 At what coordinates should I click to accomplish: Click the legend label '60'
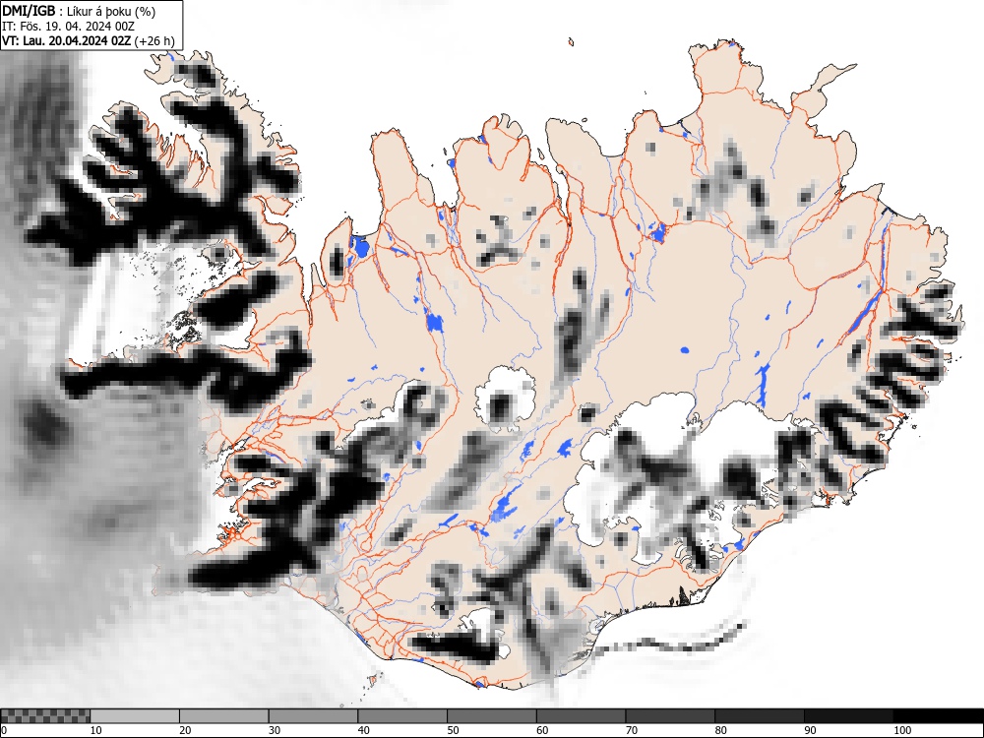point(542,730)
